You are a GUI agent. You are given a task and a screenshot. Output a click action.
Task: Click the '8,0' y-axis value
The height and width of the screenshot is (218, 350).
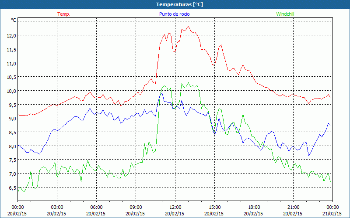12,146
